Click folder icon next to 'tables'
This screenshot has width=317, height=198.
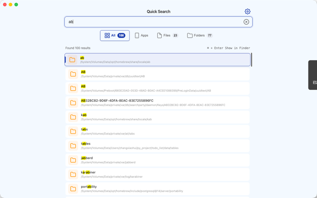(x=73, y=146)
